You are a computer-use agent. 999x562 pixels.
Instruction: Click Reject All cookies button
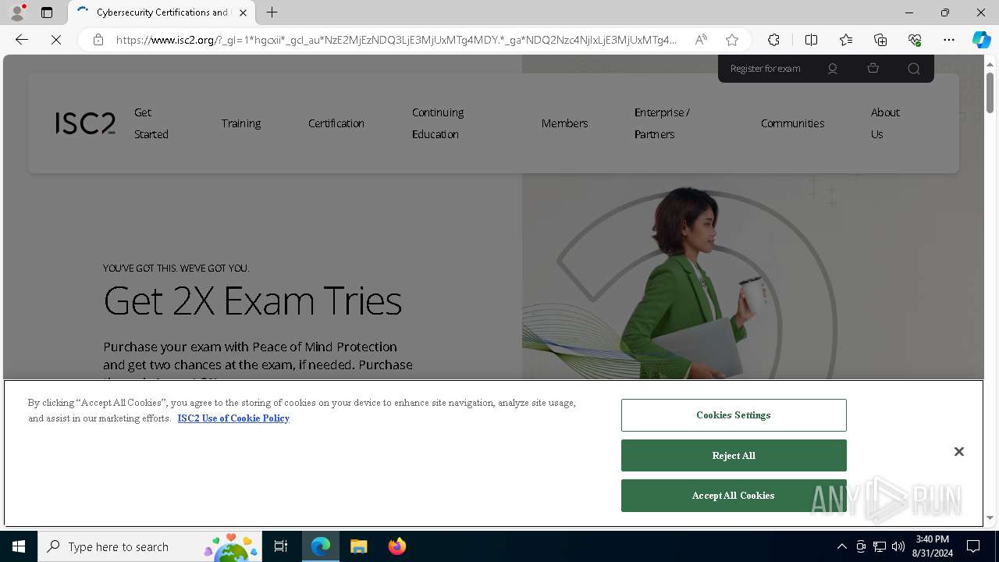tap(734, 456)
